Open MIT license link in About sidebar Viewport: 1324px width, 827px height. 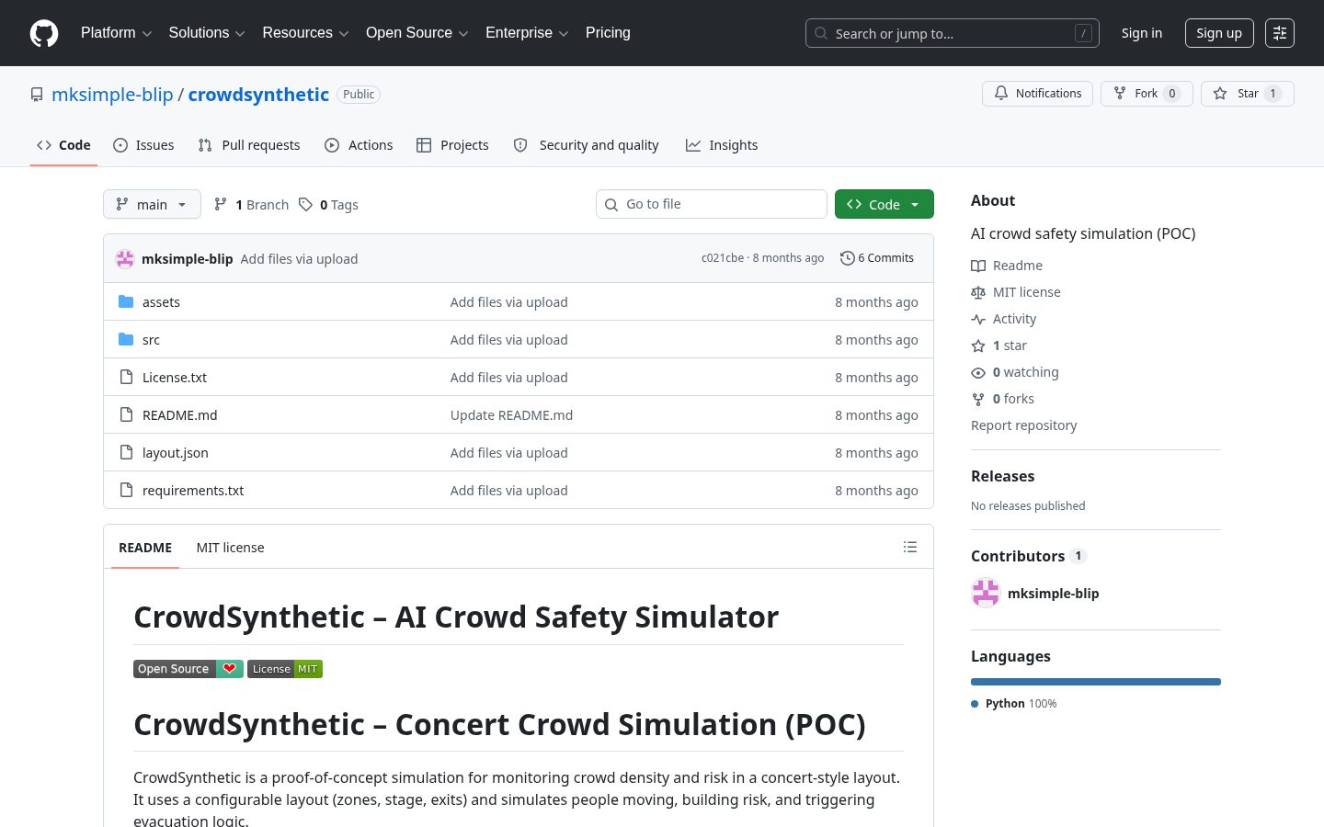(x=1016, y=292)
